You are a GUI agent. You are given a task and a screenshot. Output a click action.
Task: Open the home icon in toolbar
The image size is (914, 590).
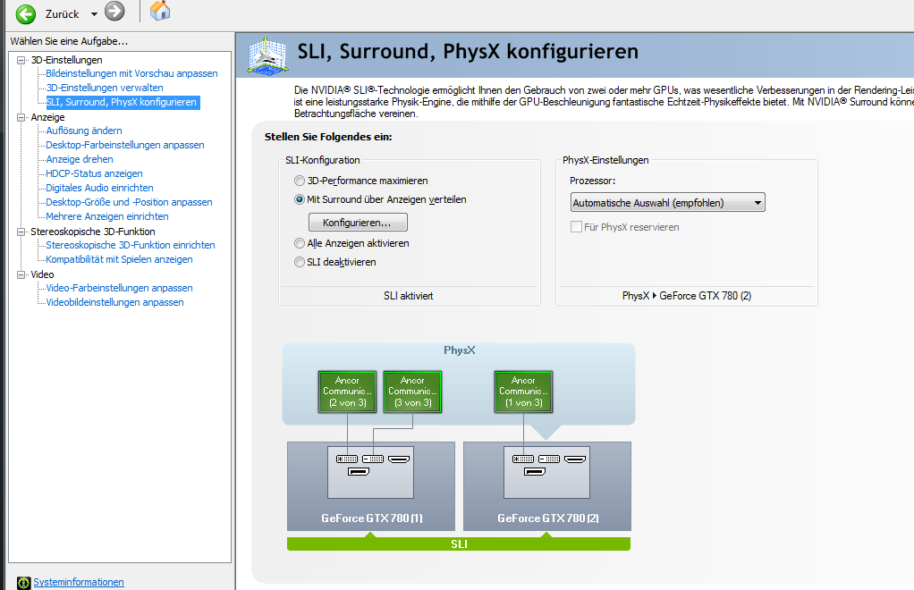(x=160, y=11)
